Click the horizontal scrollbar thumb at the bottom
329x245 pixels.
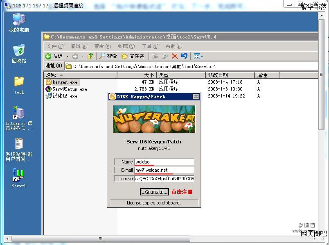[x=101, y=238]
